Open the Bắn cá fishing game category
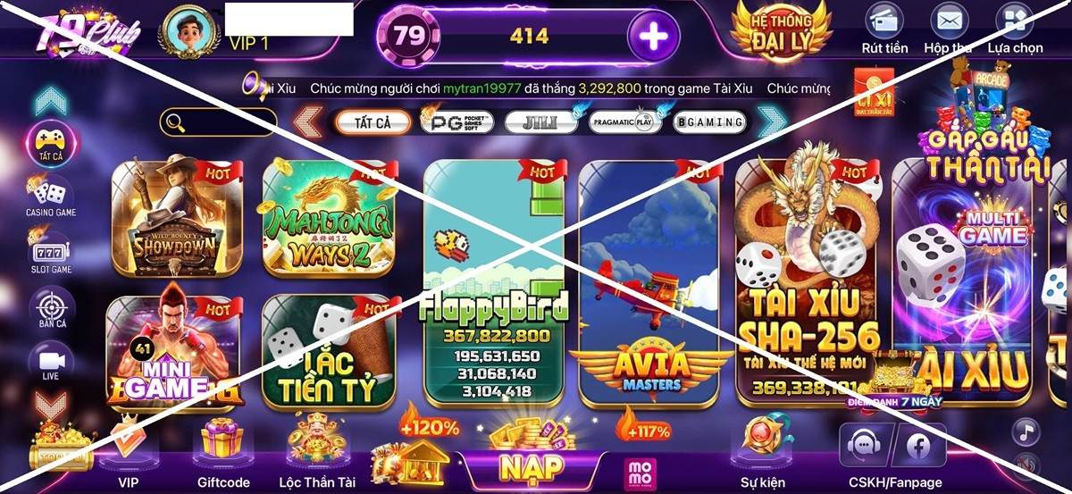 click(50, 307)
